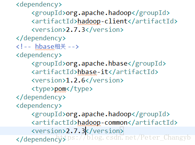
Task: Click version 2.7.3 under hadoop-common
Action: click(x=76, y=131)
